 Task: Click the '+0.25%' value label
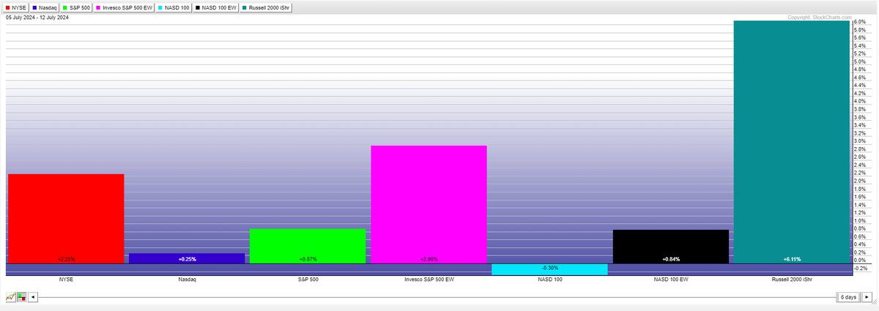point(187,259)
